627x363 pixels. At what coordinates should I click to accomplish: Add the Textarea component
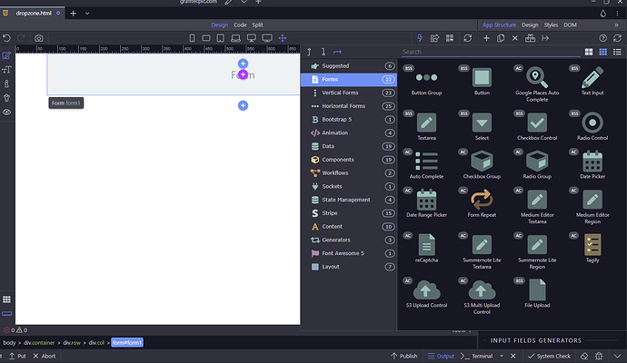(426, 126)
